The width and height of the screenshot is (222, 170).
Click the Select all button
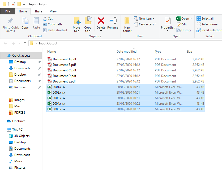205,19
